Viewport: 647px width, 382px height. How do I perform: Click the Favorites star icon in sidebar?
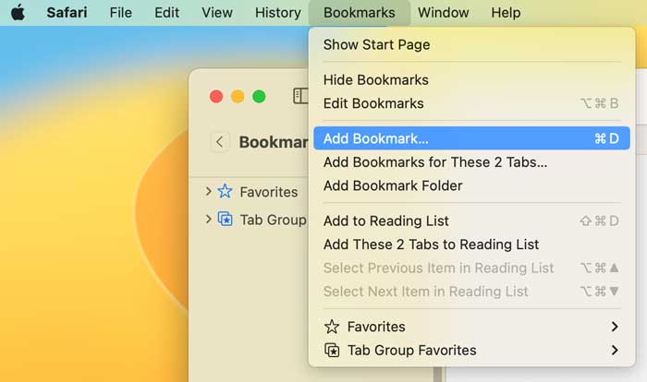(x=226, y=192)
